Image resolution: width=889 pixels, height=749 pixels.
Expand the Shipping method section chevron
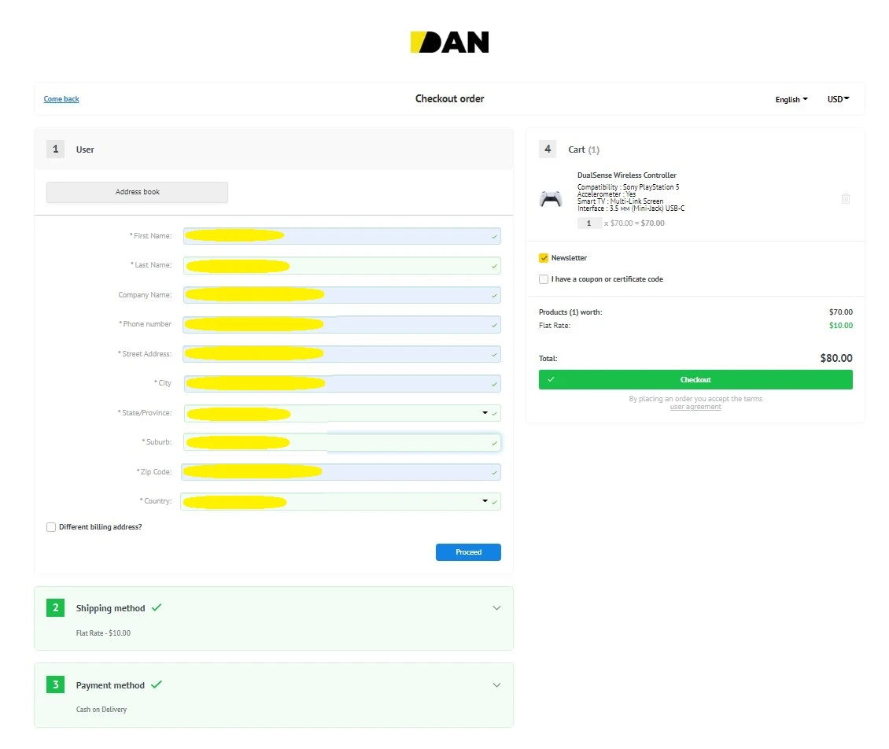(x=496, y=608)
